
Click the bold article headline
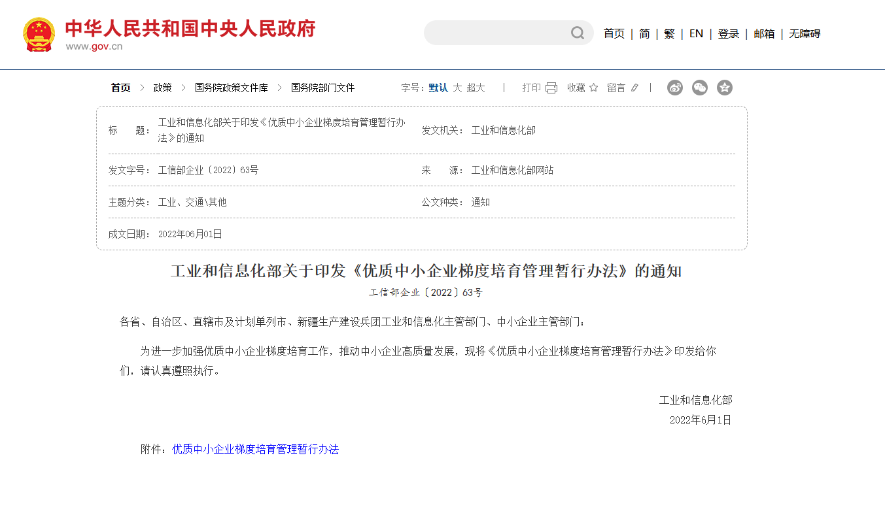pyautogui.click(x=426, y=271)
